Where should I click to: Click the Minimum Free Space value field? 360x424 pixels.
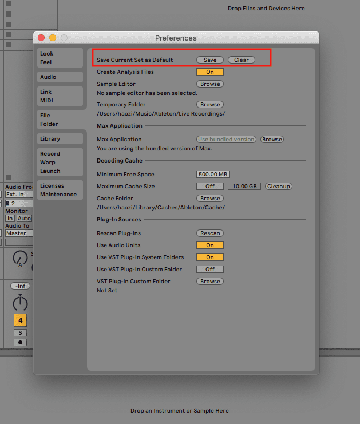pyautogui.click(x=213, y=175)
